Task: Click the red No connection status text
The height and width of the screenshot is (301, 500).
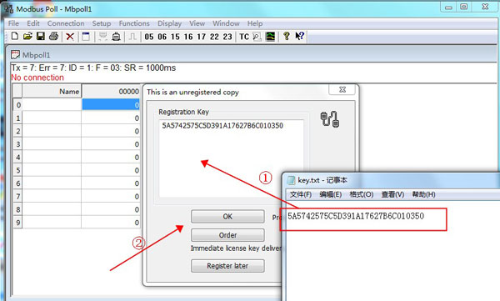Action: coord(37,78)
